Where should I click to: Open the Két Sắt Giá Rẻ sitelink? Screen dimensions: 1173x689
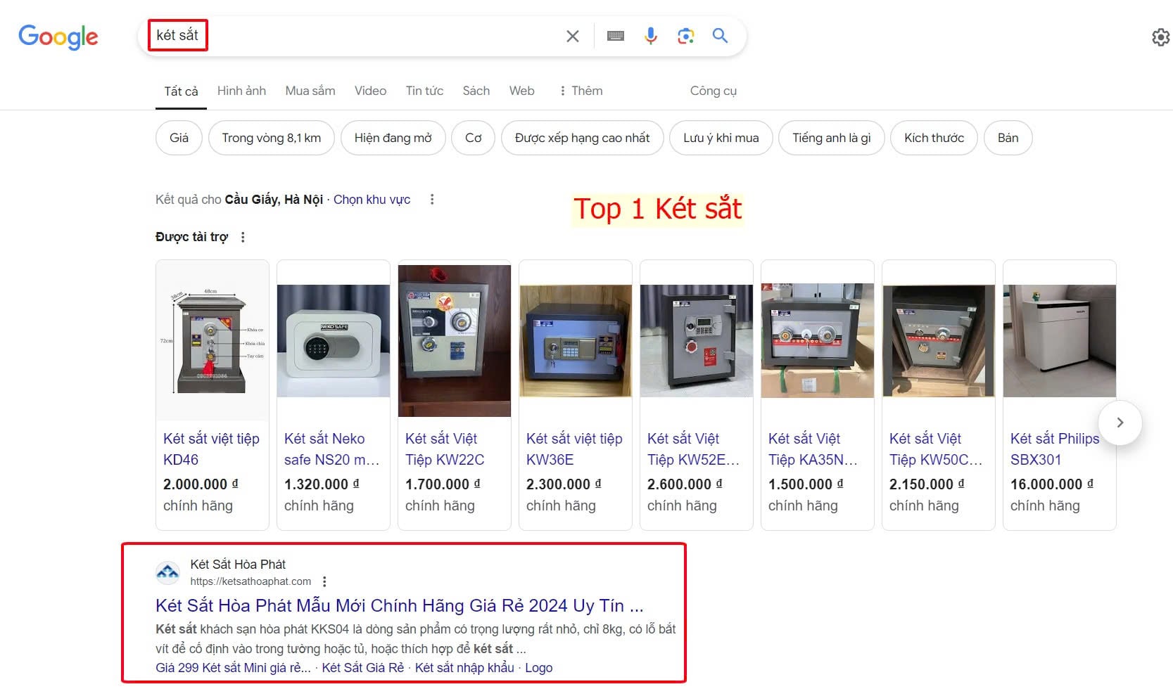362,668
